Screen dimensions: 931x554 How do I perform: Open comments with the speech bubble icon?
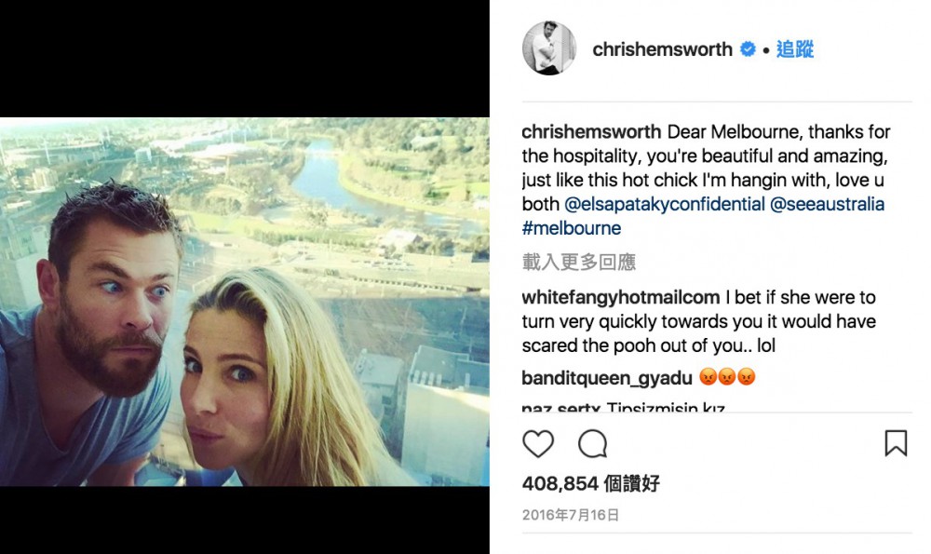[x=592, y=443]
